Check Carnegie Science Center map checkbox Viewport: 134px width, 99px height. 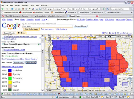pos(3,38)
